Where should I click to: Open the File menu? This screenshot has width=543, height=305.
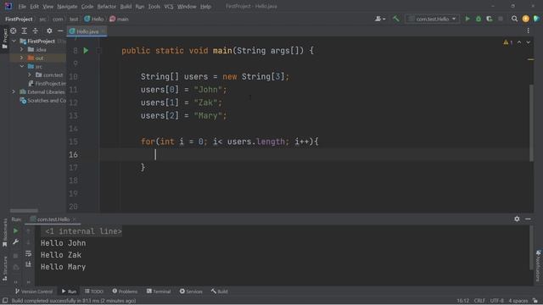pyautogui.click(x=22, y=7)
